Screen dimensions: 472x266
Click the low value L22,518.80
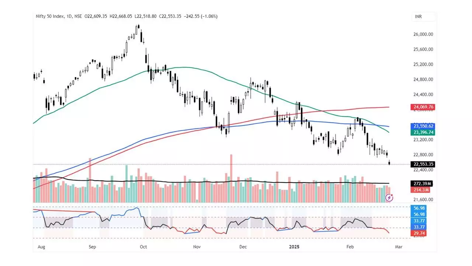pos(145,16)
